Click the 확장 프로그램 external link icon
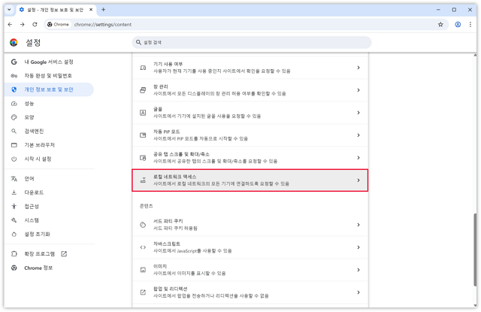Viewport: 481px width, 312px height. pos(64,253)
